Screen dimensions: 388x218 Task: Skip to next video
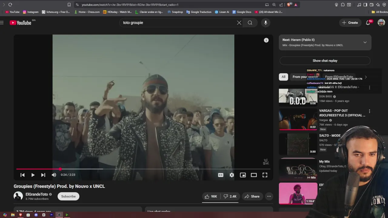[x=43, y=175]
